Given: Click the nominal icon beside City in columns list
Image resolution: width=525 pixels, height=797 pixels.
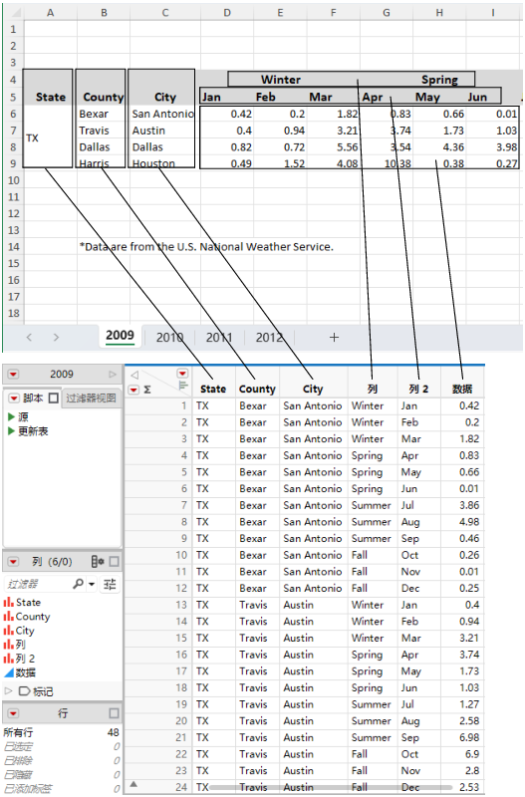Looking at the screenshot, I should point(9,631).
